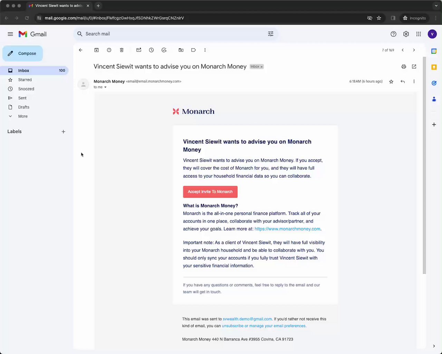
Task: Close the Gmail browser tab
Action: coord(88,6)
